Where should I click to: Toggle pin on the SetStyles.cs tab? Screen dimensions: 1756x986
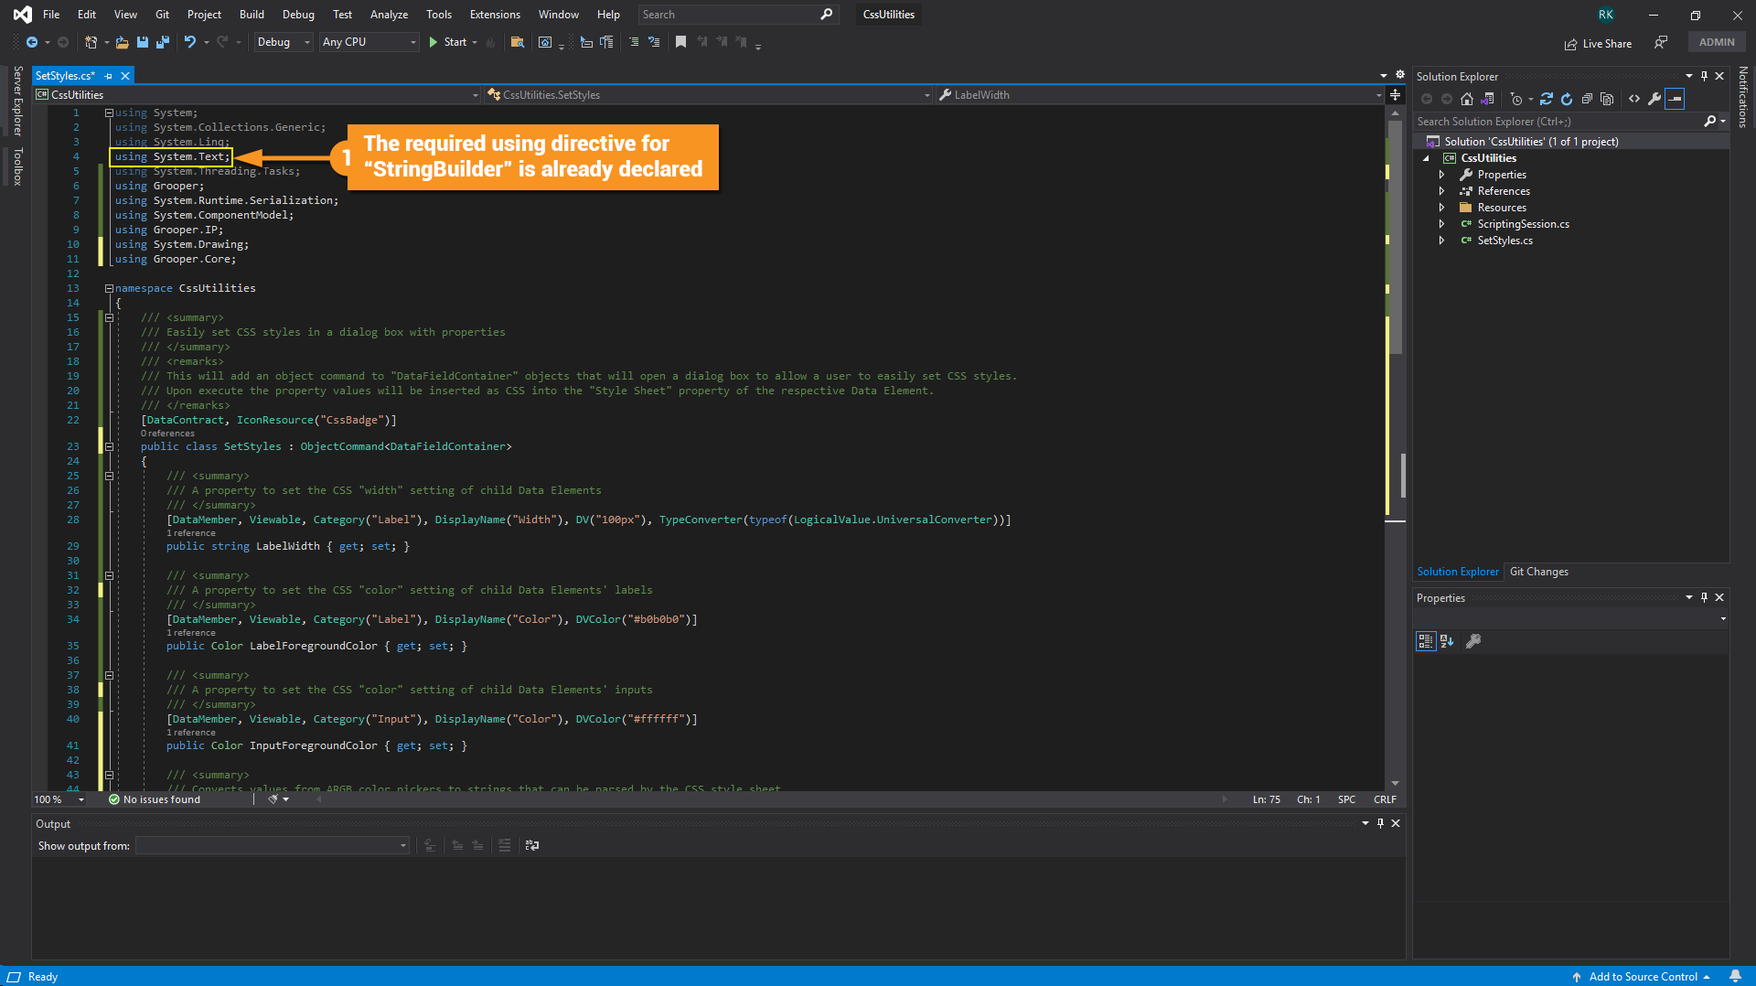pos(109,76)
